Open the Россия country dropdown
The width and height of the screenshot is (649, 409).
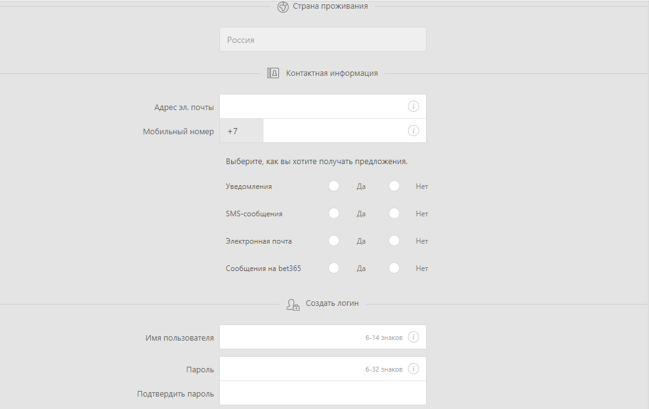pos(323,39)
